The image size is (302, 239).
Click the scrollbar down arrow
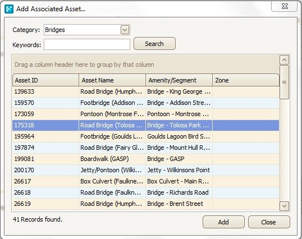click(x=284, y=206)
